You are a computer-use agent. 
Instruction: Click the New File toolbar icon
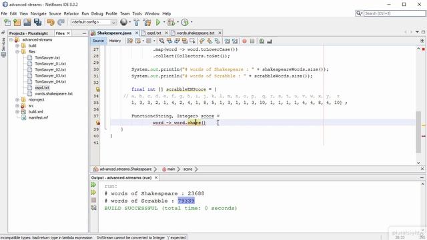[7, 22]
